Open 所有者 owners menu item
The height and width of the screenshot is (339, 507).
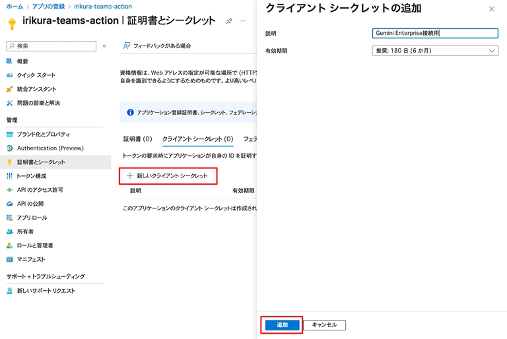point(25,231)
